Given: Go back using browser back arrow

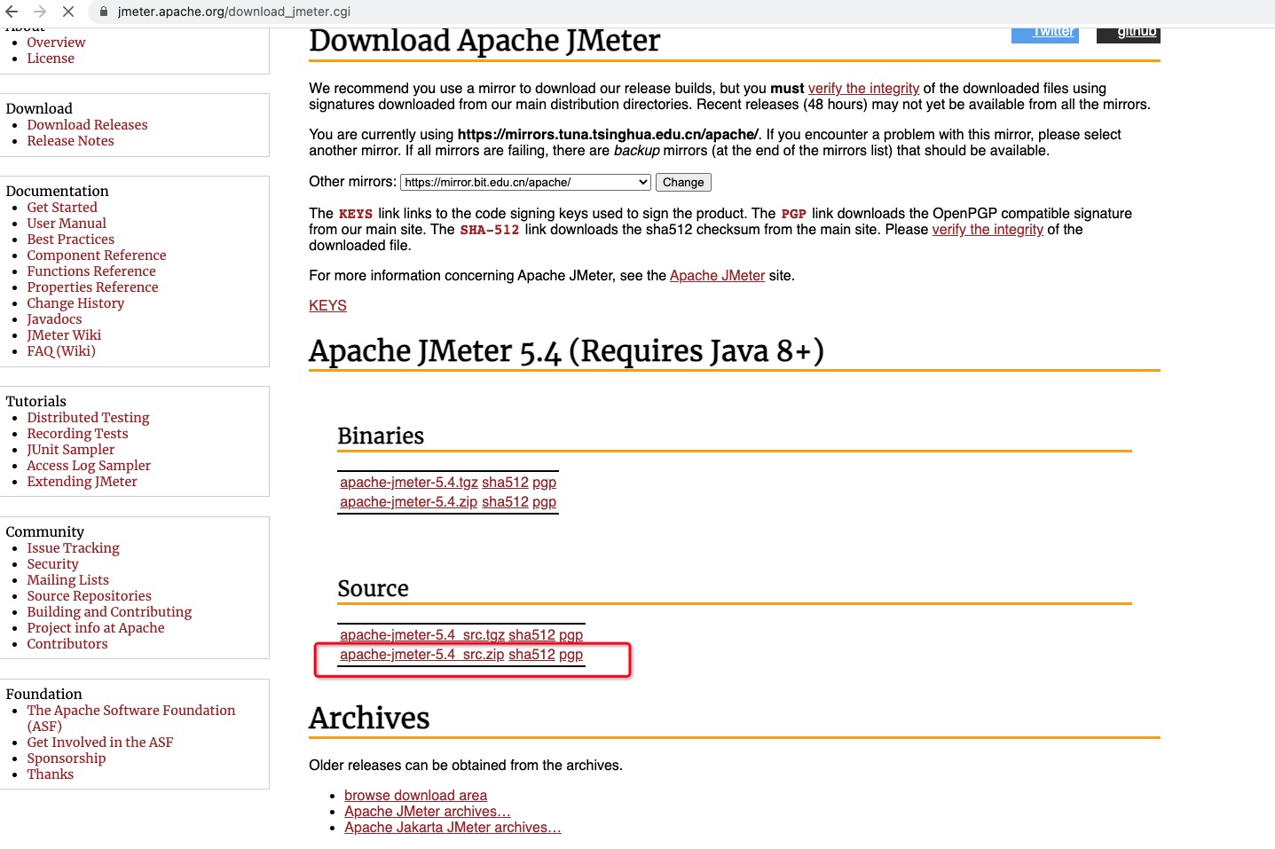Looking at the screenshot, I should [12, 12].
